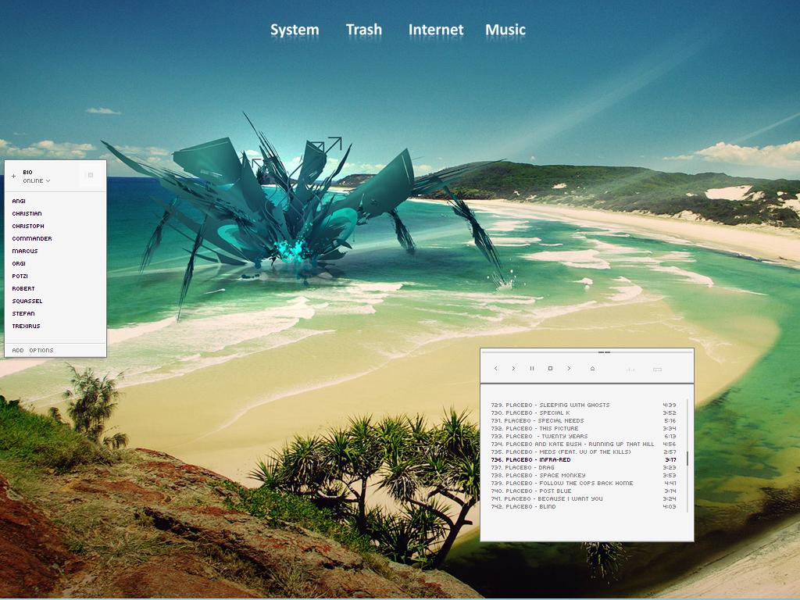Select track 742 Blind
This screenshot has width=800, height=600.
point(584,506)
